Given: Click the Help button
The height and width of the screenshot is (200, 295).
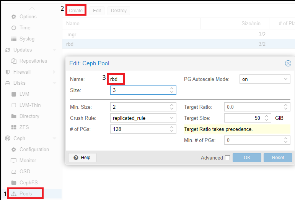Looking at the screenshot, I should [82, 158].
